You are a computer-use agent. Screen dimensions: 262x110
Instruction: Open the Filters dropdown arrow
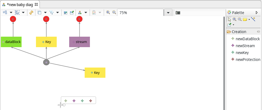(x=58, y=12)
